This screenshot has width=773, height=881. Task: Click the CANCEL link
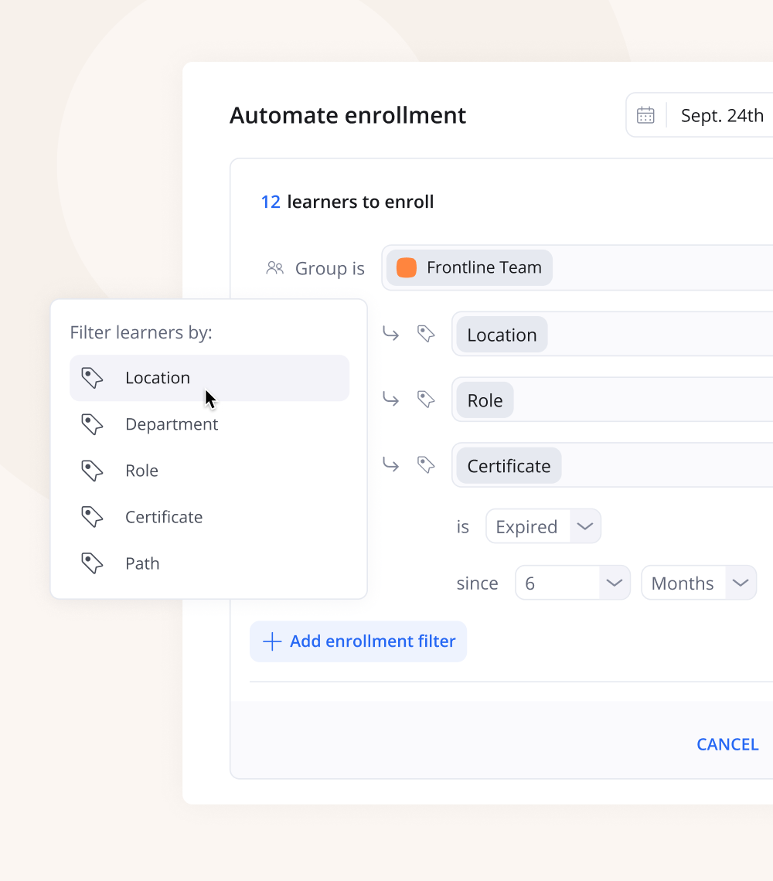(727, 744)
